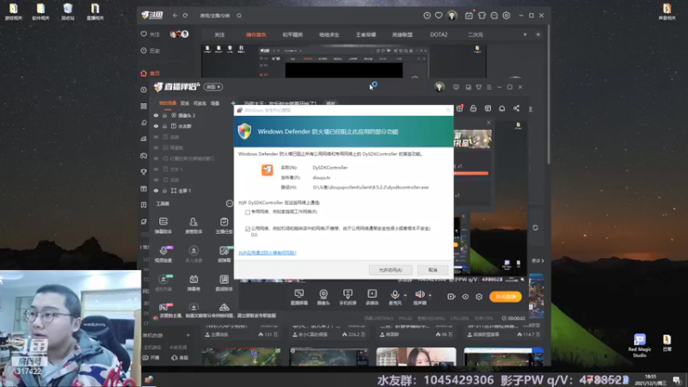Click the Douyu back arrow button
This screenshot has height=387, width=688.
[x=175, y=15]
